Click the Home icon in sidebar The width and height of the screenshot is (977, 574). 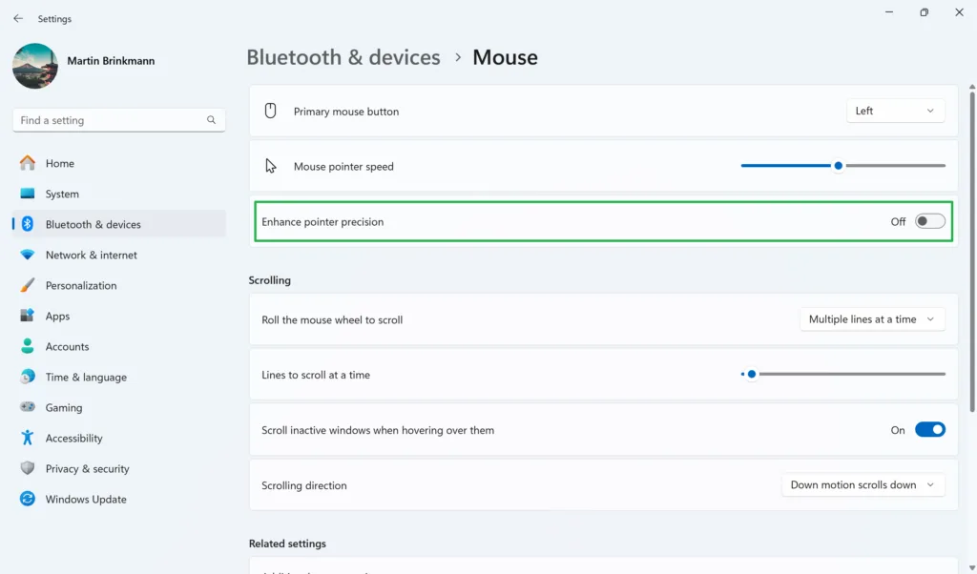pyautogui.click(x=28, y=163)
